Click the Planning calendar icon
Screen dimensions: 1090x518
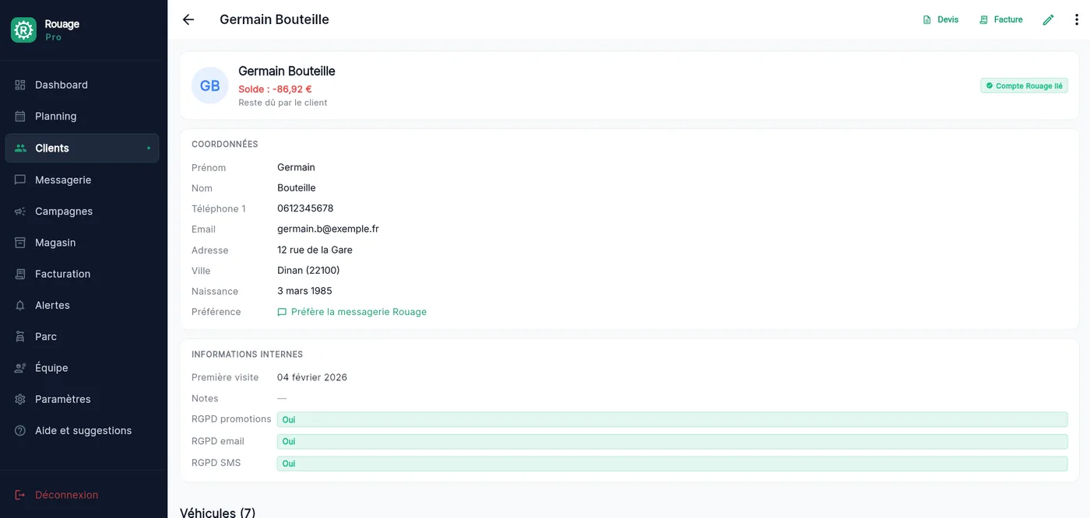[x=20, y=117]
